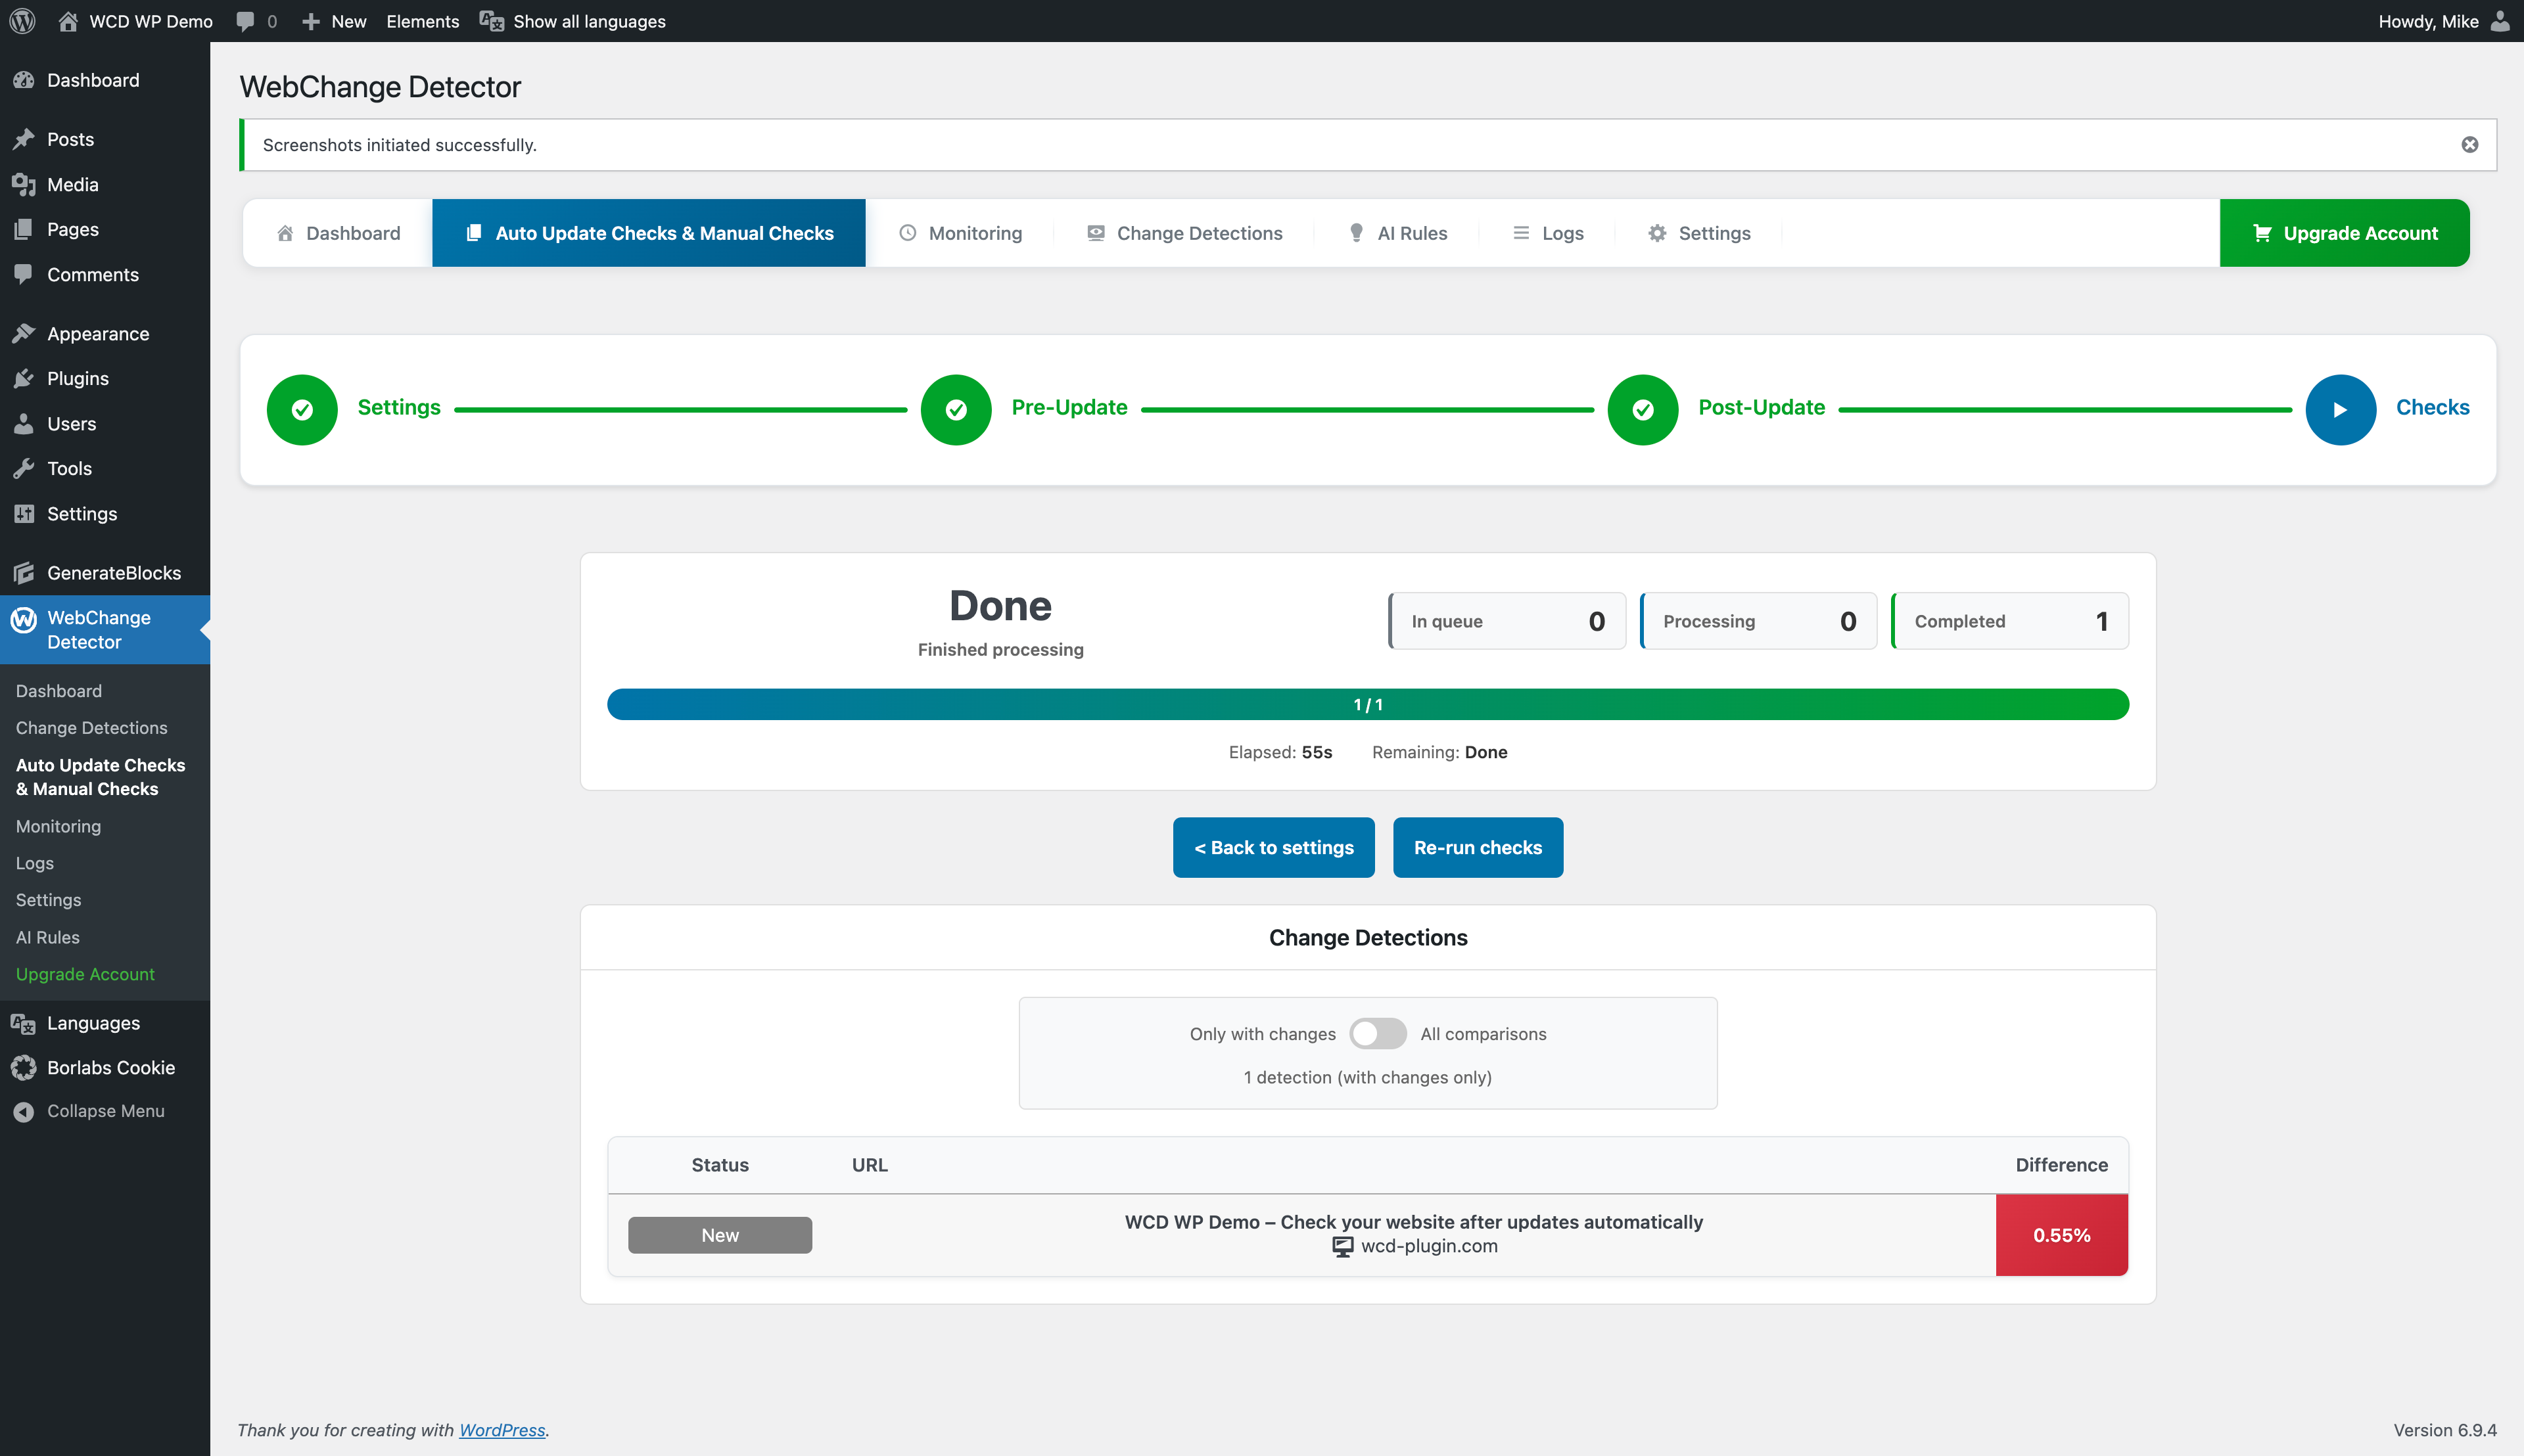
Task: Open the WCD WP Demo detection row title
Action: pyautogui.click(x=1414, y=1222)
